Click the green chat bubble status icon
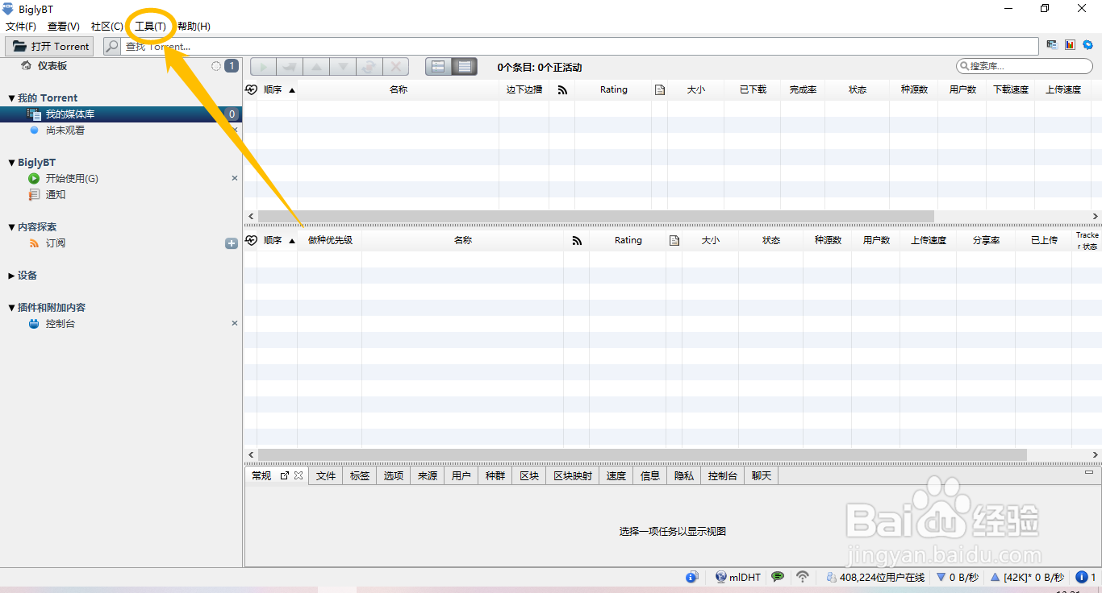This screenshot has height=593, width=1102. tap(778, 577)
